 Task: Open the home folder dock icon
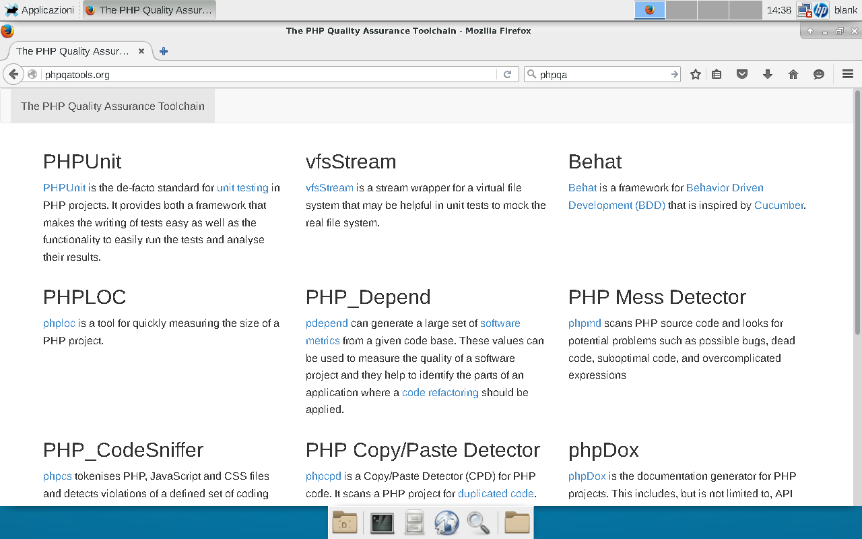tap(517, 523)
